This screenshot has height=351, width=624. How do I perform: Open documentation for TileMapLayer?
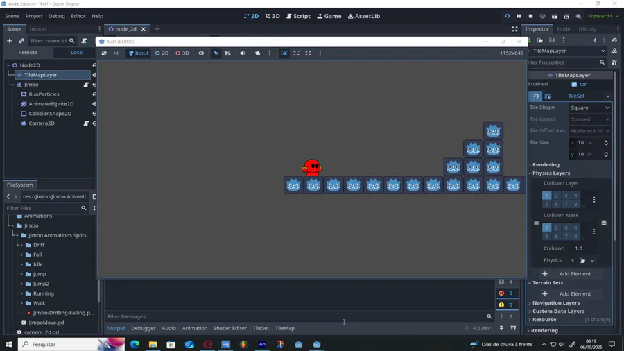(x=614, y=51)
